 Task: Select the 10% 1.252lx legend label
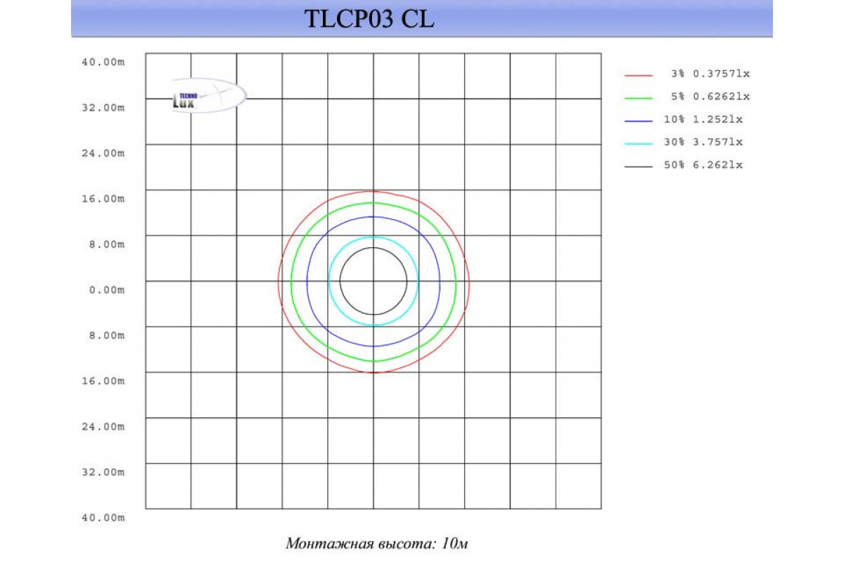coord(703,119)
